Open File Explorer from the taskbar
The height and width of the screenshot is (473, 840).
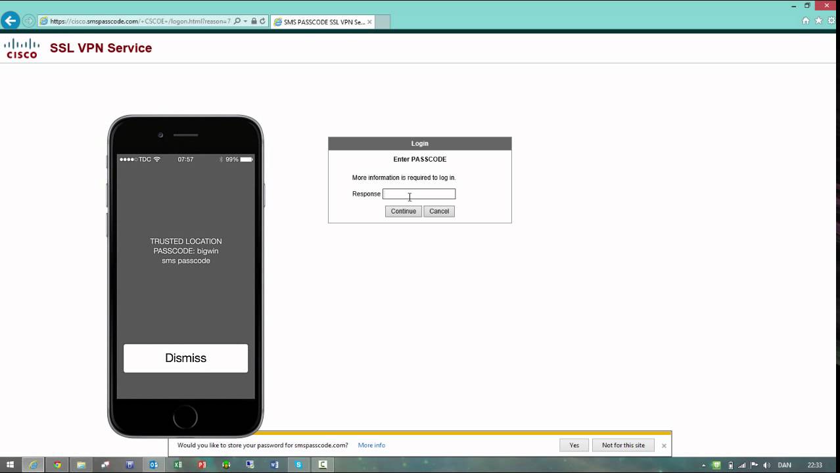pos(82,464)
